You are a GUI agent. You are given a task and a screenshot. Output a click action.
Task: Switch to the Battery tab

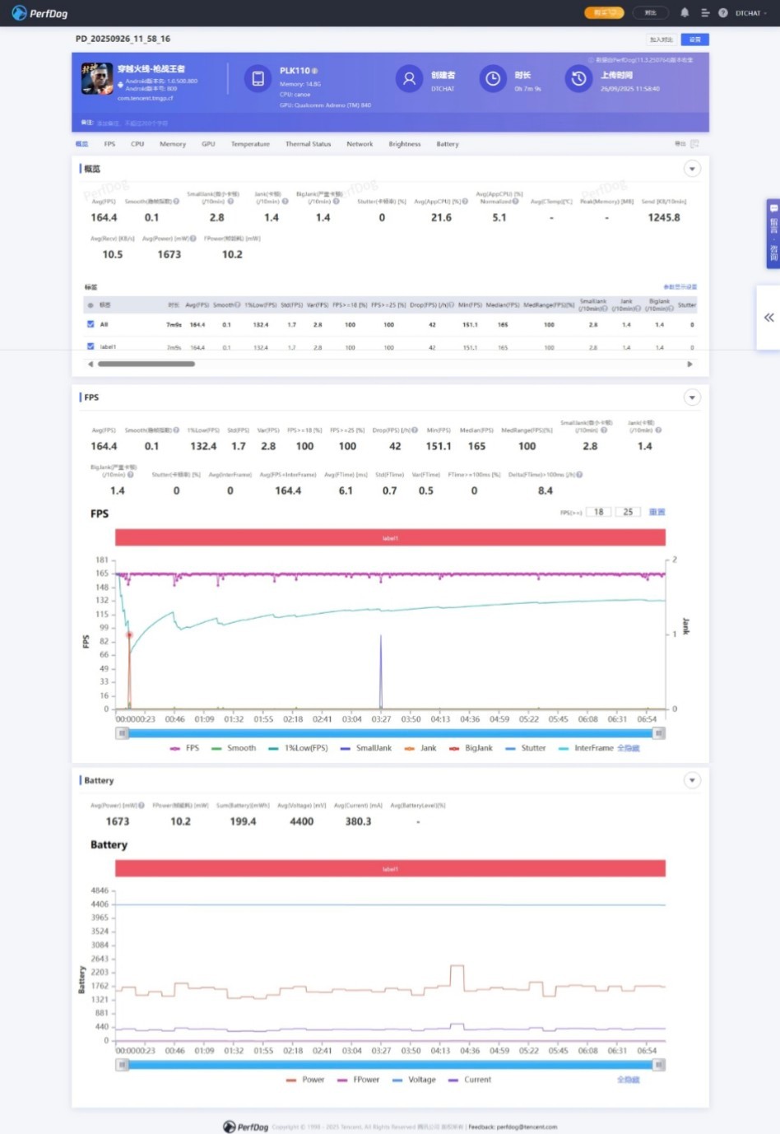pyautogui.click(x=448, y=144)
